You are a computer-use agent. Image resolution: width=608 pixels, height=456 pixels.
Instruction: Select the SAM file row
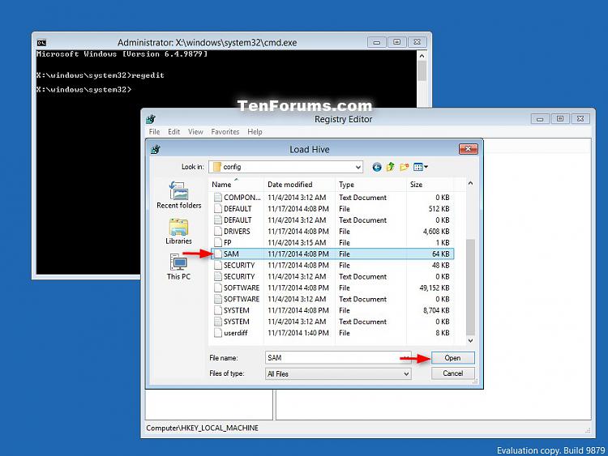[332, 254]
